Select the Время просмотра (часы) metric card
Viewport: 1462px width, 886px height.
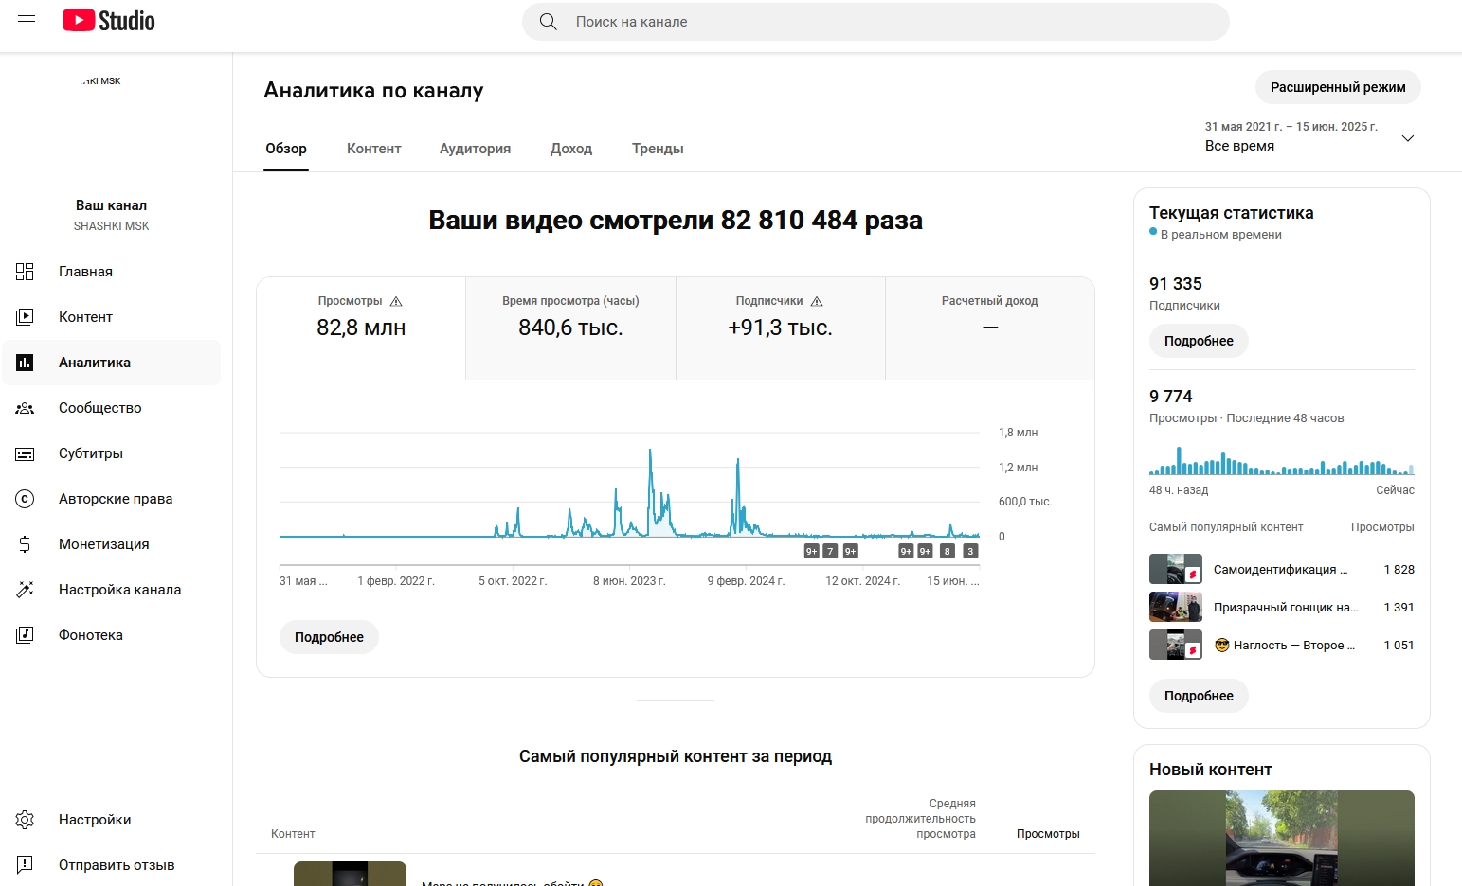(570, 328)
